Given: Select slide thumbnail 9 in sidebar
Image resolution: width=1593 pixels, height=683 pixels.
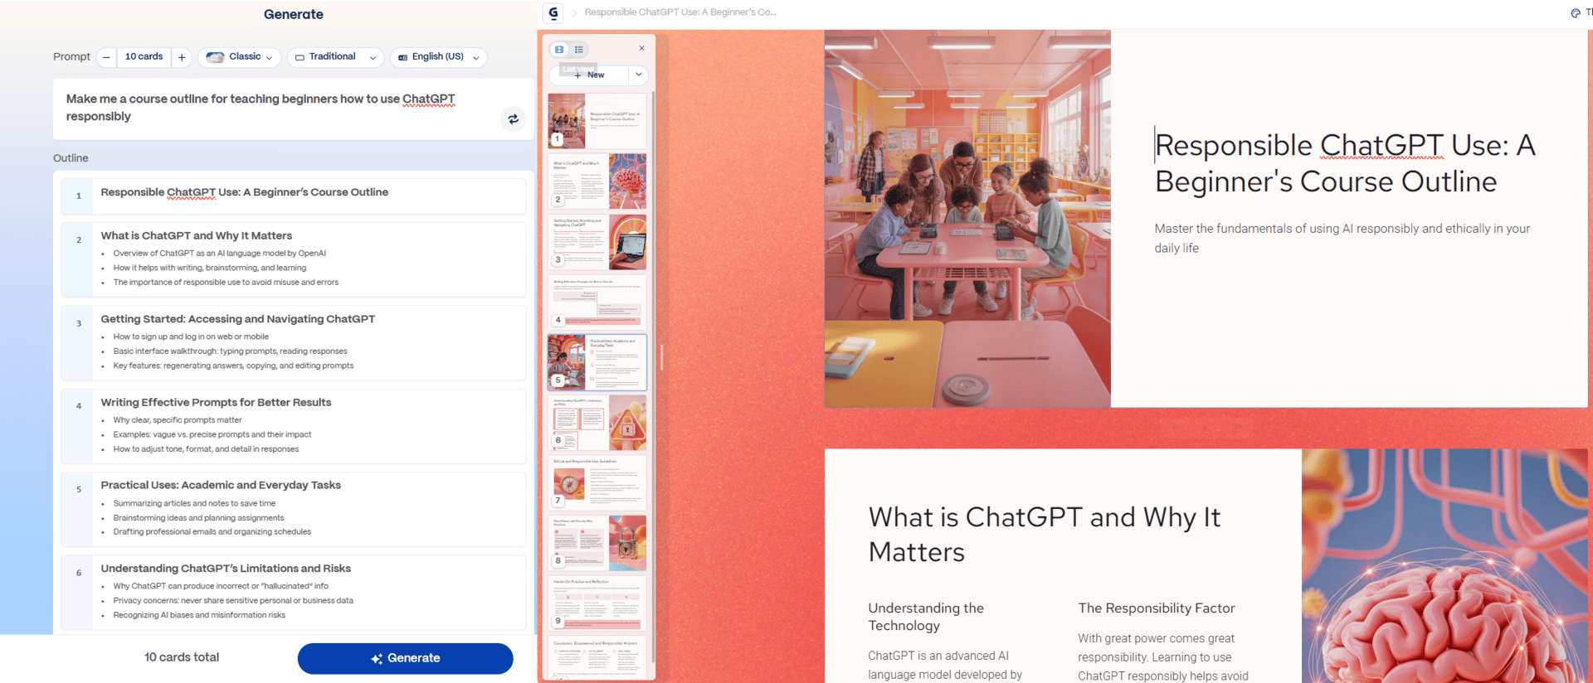Looking at the screenshot, I should click(x=597, y=603).
